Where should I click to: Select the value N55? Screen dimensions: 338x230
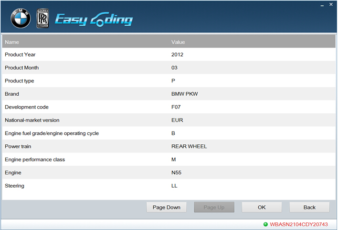tap(176, 172)
